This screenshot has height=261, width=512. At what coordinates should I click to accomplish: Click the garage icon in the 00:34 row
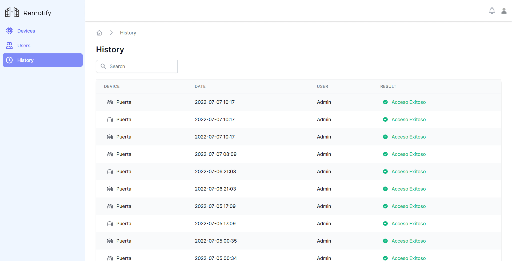coord(110,258)
